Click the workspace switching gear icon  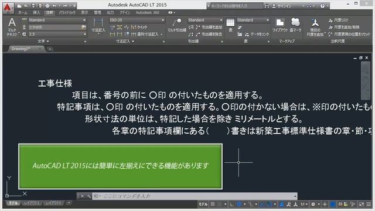pyautogui.click(x=313, y=204)
